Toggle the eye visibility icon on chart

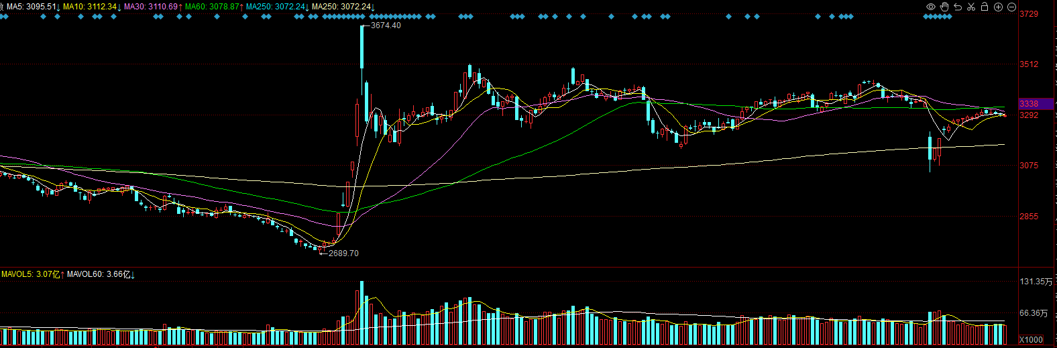931,7
